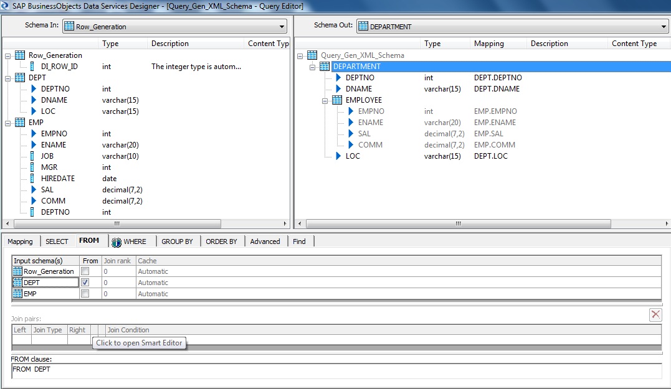This screenshot has height=389, width=671.
Task: Select DEPT row in Input schema list
Action: pyautogui.click(x=45, y=283)
